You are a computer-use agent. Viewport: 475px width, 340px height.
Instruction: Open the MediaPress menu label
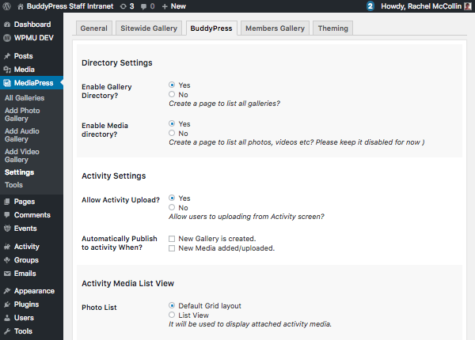coord(33,83)
